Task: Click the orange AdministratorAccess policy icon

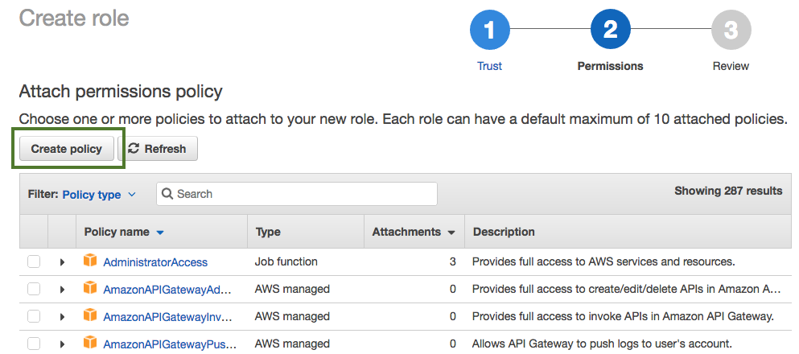Action: (90, 261)
